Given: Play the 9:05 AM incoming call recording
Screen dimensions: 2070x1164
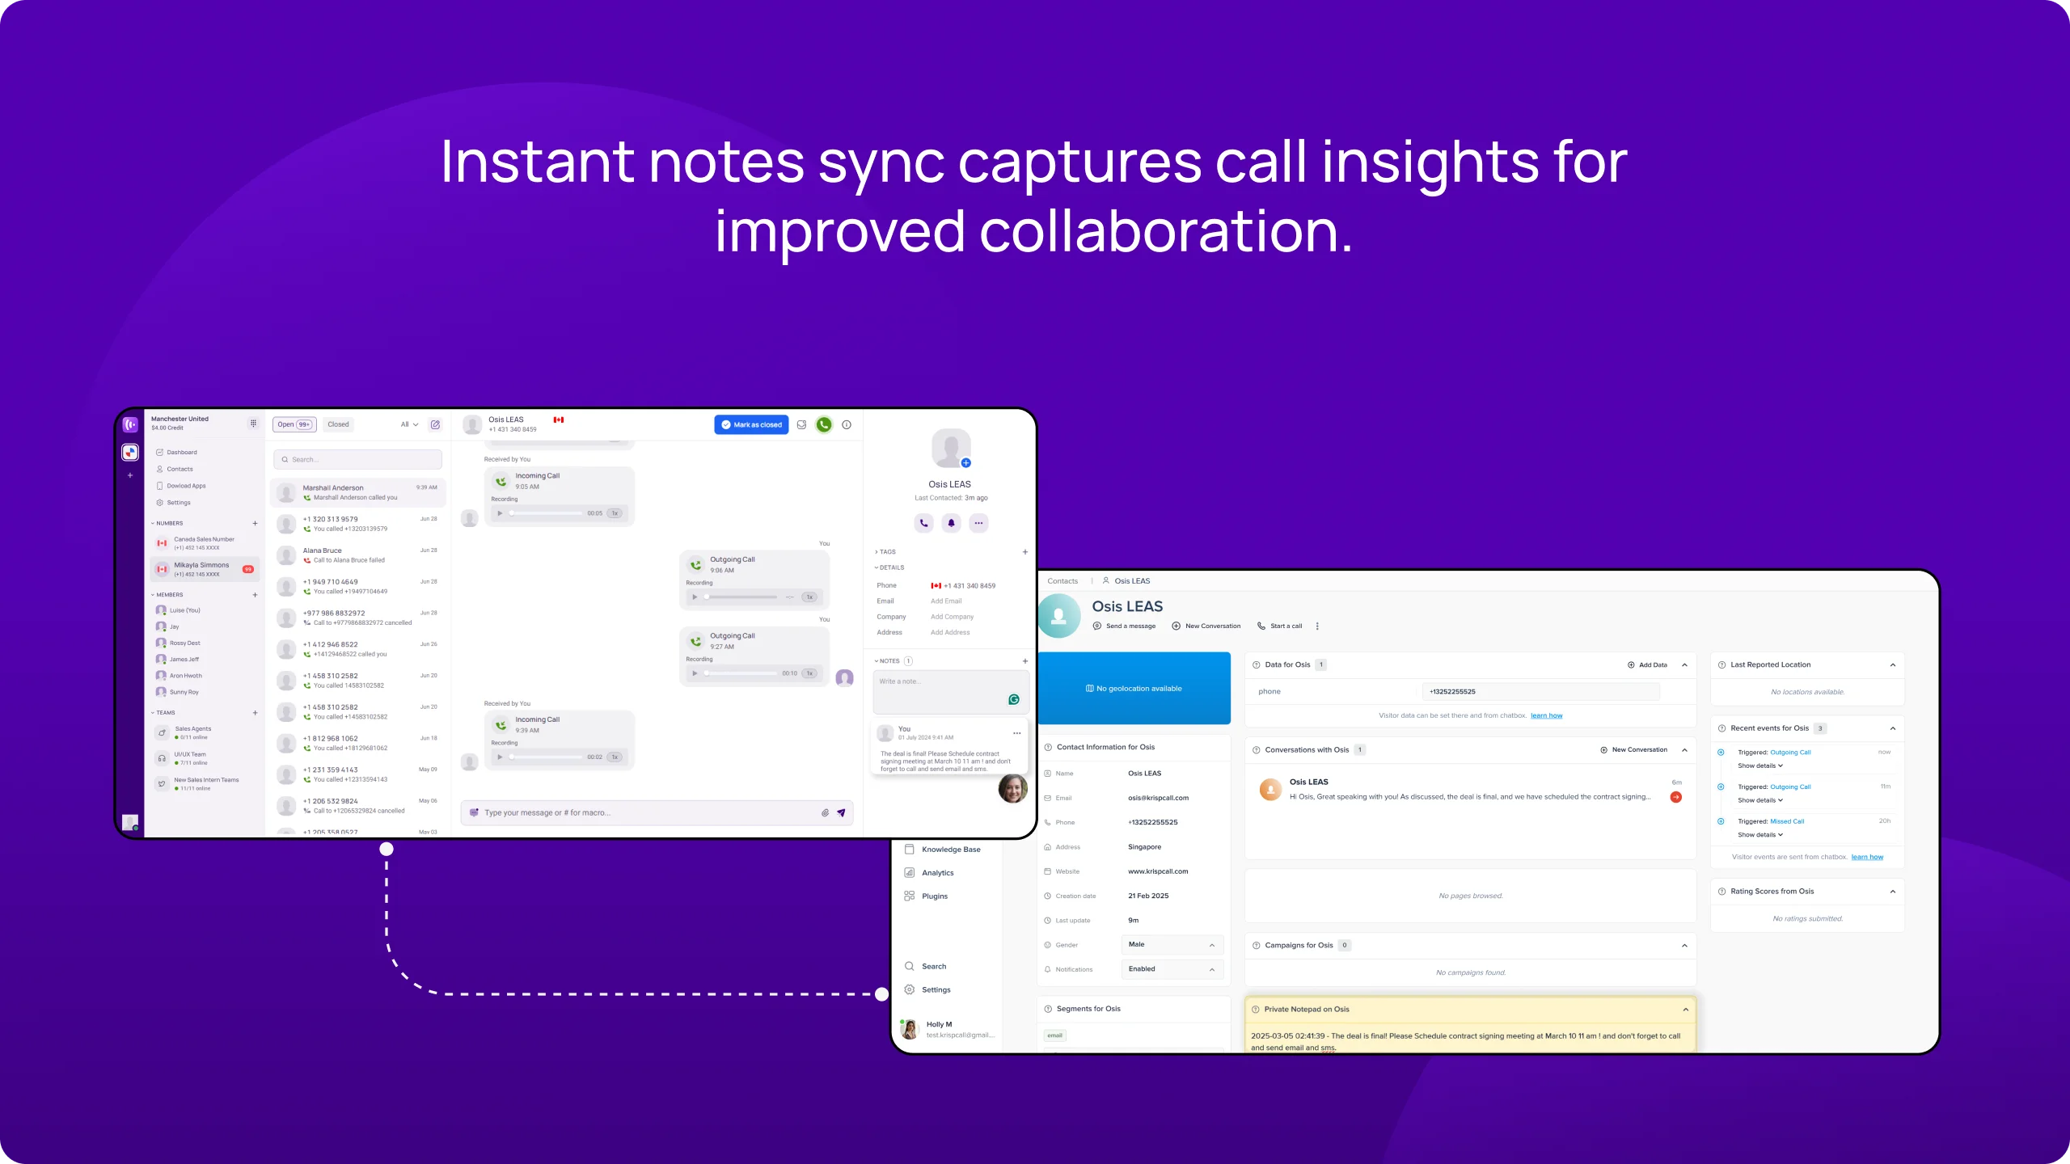Looking at the screenshot, I should point(500,513).
